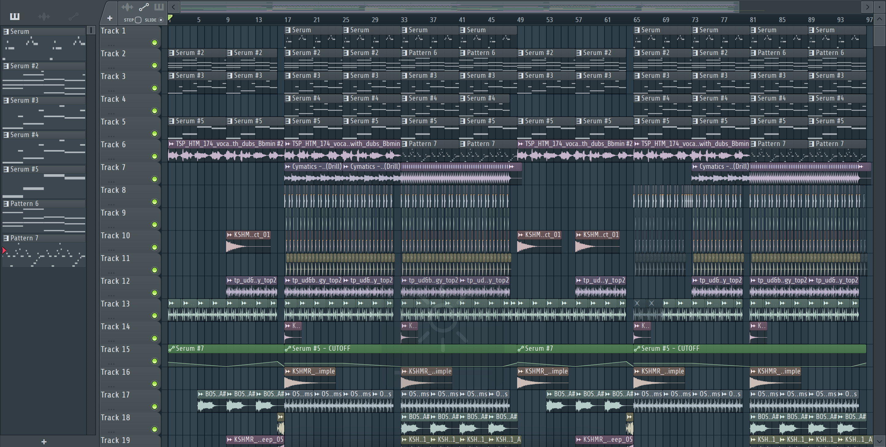Click the Track 18 header label
The height and width of the screenshot is (447, 886).
click(x=115, y=417)
